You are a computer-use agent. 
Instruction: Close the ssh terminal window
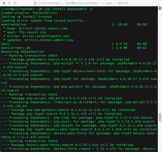point(4,3)
